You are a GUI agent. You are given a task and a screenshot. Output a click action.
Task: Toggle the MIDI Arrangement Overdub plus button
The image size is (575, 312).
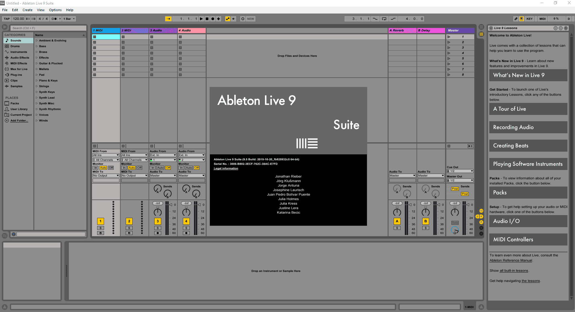[219, 19]
